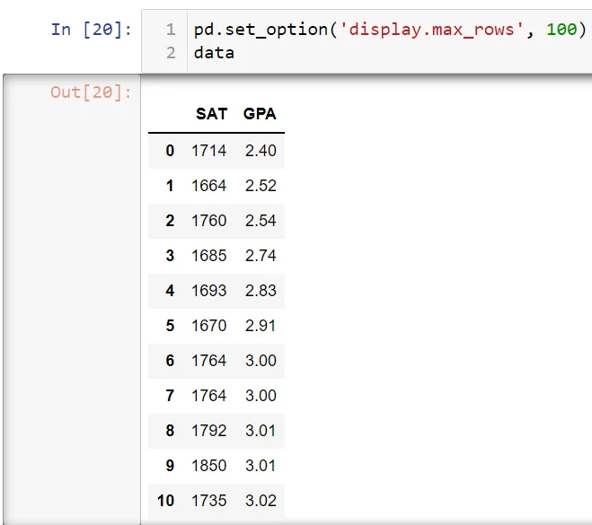Click GPA value 2.74 in row 3

[x=261, y=256]
